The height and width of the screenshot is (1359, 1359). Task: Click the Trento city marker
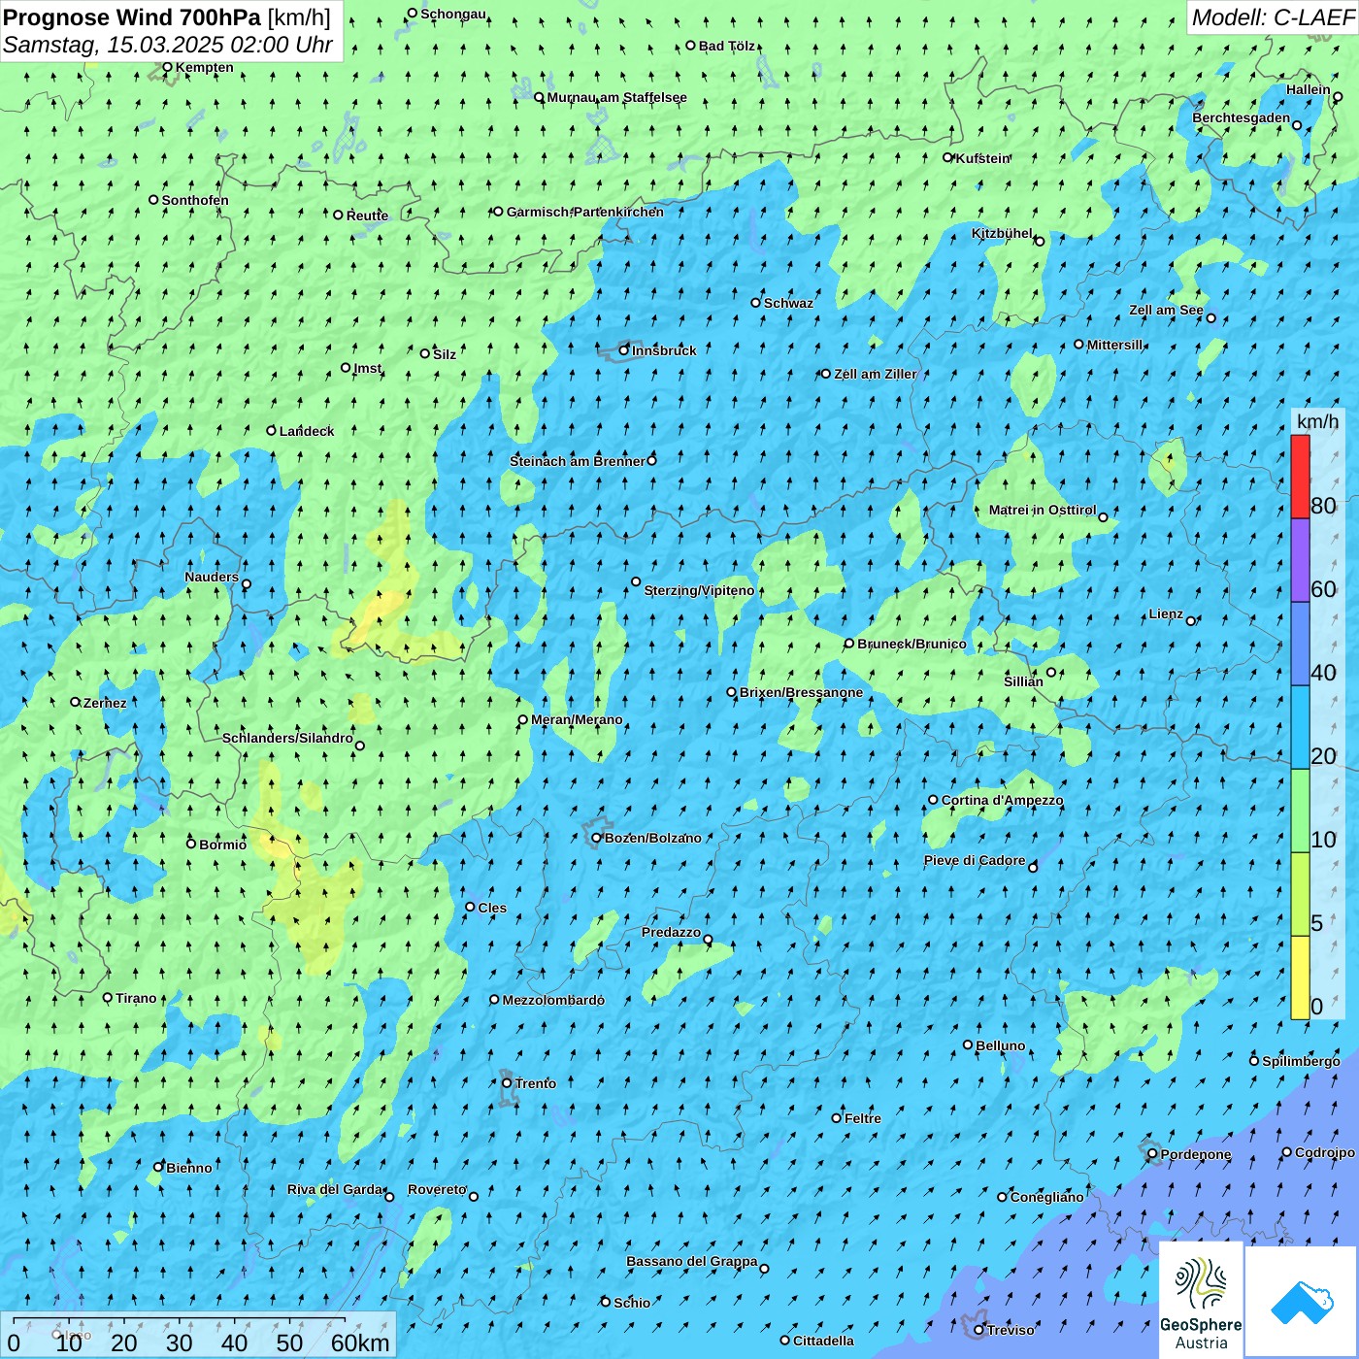507,1083
